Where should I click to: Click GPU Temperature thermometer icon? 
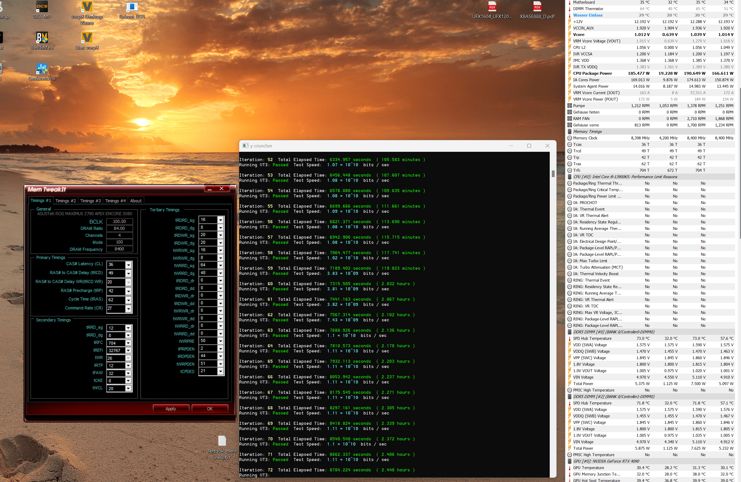pyautogui.click(x=569, y=468)
